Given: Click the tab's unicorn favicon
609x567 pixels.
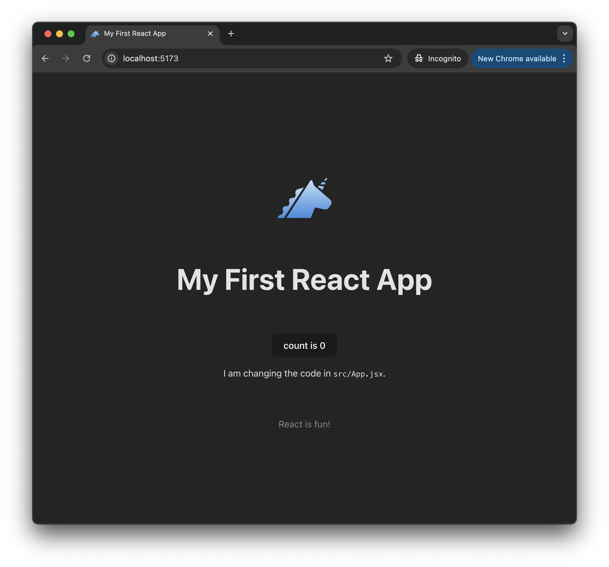Looking at the screenshot, I should pos(95,34).
